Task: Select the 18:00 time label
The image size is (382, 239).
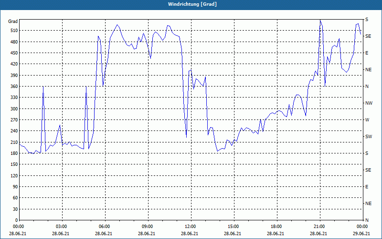Action: coord(276,227)
